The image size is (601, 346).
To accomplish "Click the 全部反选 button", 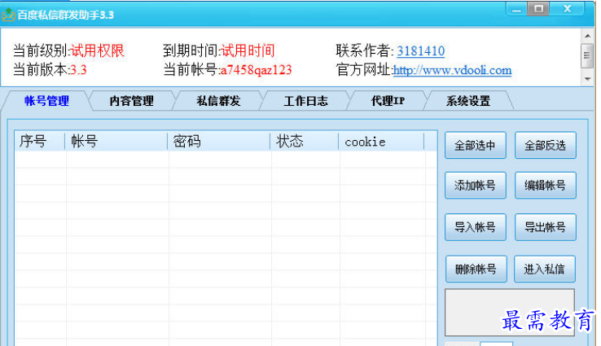I will [546, 145].
